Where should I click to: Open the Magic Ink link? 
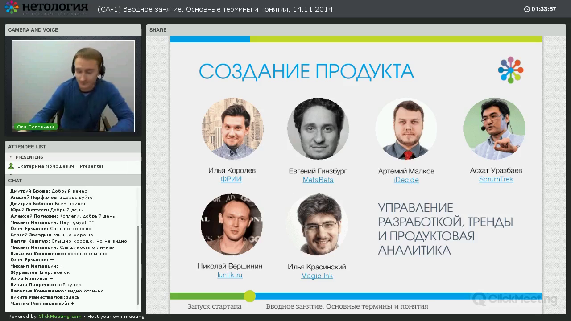[317, 276]
